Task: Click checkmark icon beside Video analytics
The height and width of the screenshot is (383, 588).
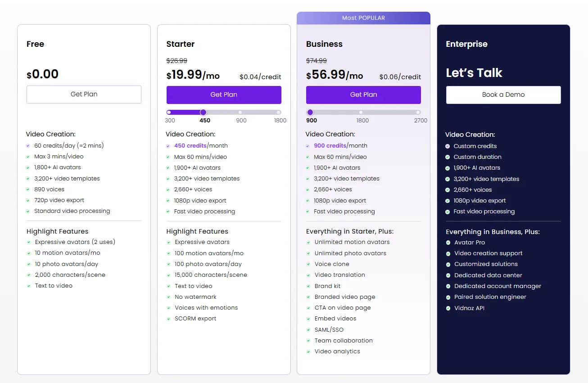Action: [308, 351]
